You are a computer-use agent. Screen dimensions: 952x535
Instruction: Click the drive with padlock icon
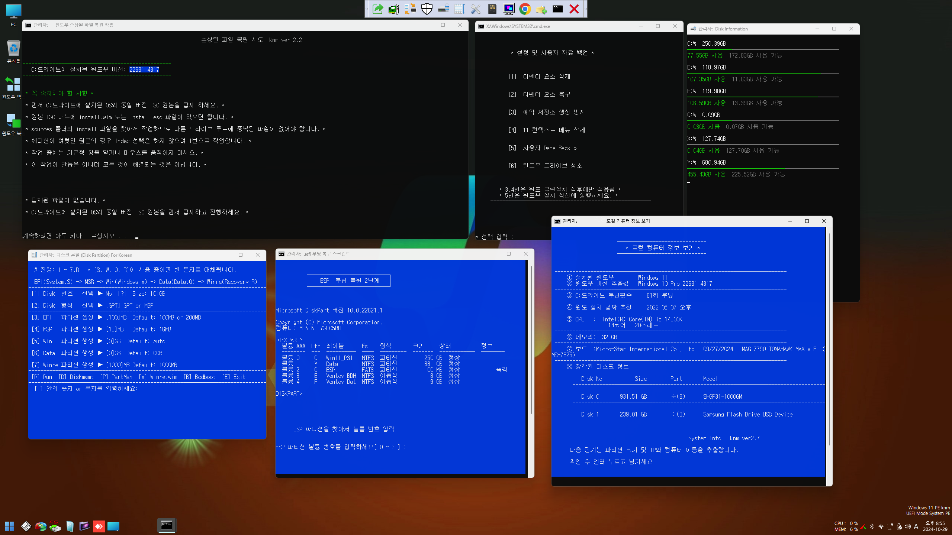coord(443,9)
